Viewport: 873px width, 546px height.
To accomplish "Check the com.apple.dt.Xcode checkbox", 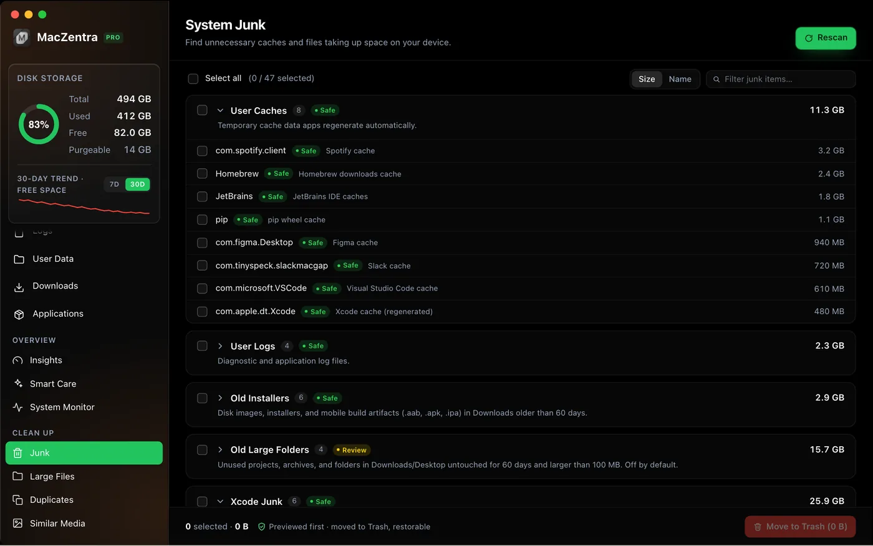I will (202, 312).
